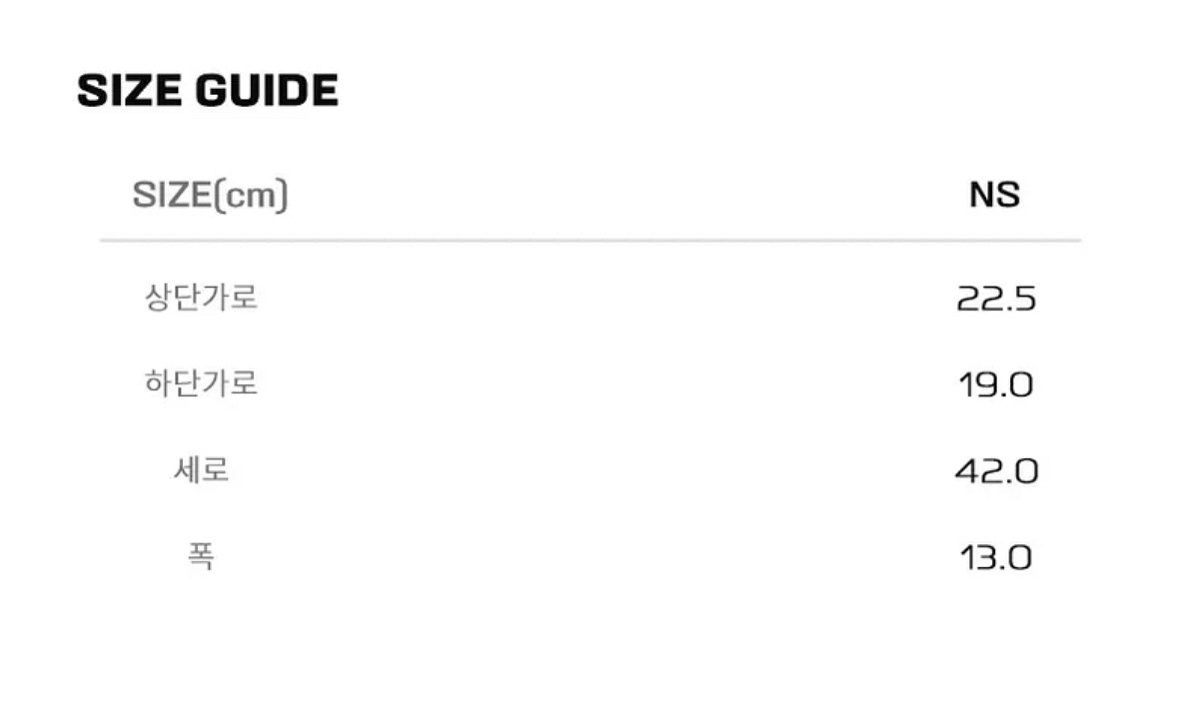Image resolution: width=1178 pixels, height=711 pixels.
Task: Click the divider line under the header
Action: 589,241
